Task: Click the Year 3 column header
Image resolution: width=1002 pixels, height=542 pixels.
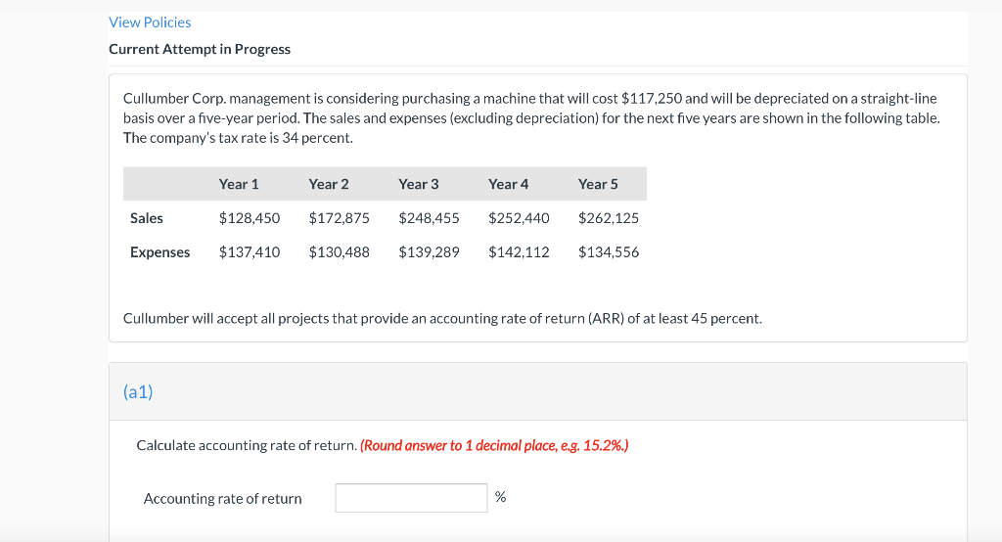Action: [x=419, y=184]
